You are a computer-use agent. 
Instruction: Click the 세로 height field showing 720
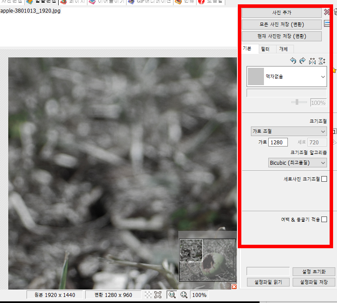[x=317, y=142]
